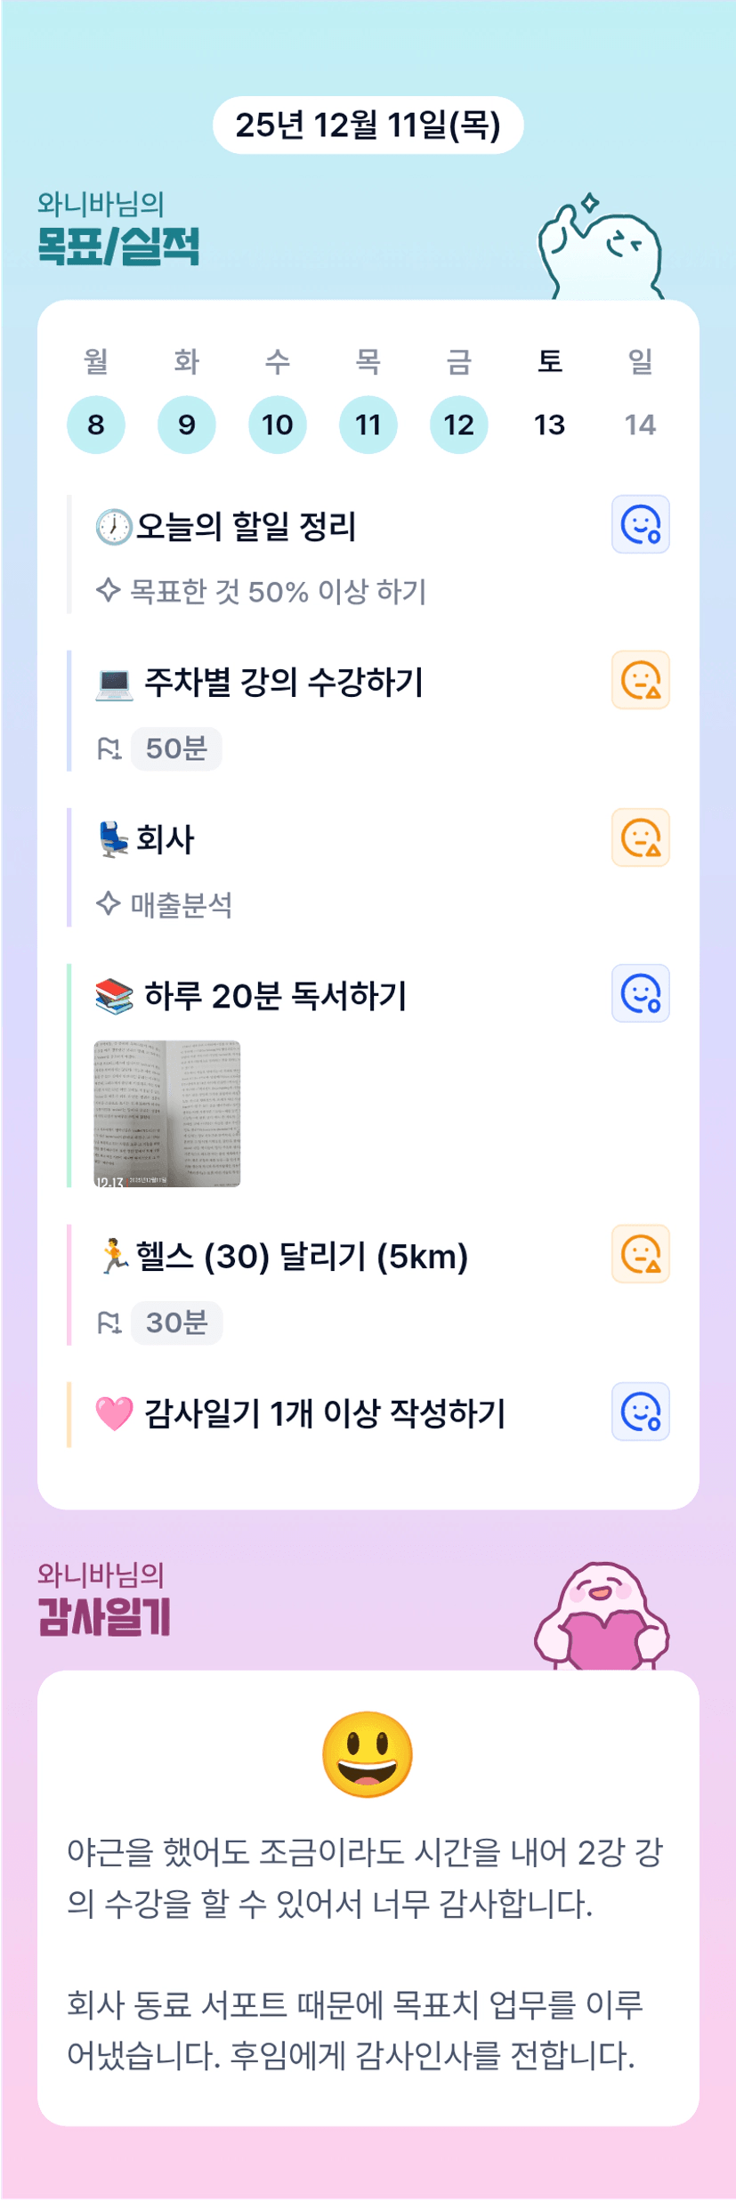This screenshot has height=2201, width=736.
Task: Click the blue smiley icon for 하루 20분 독서하기
Action: click(x=640, y=993)
